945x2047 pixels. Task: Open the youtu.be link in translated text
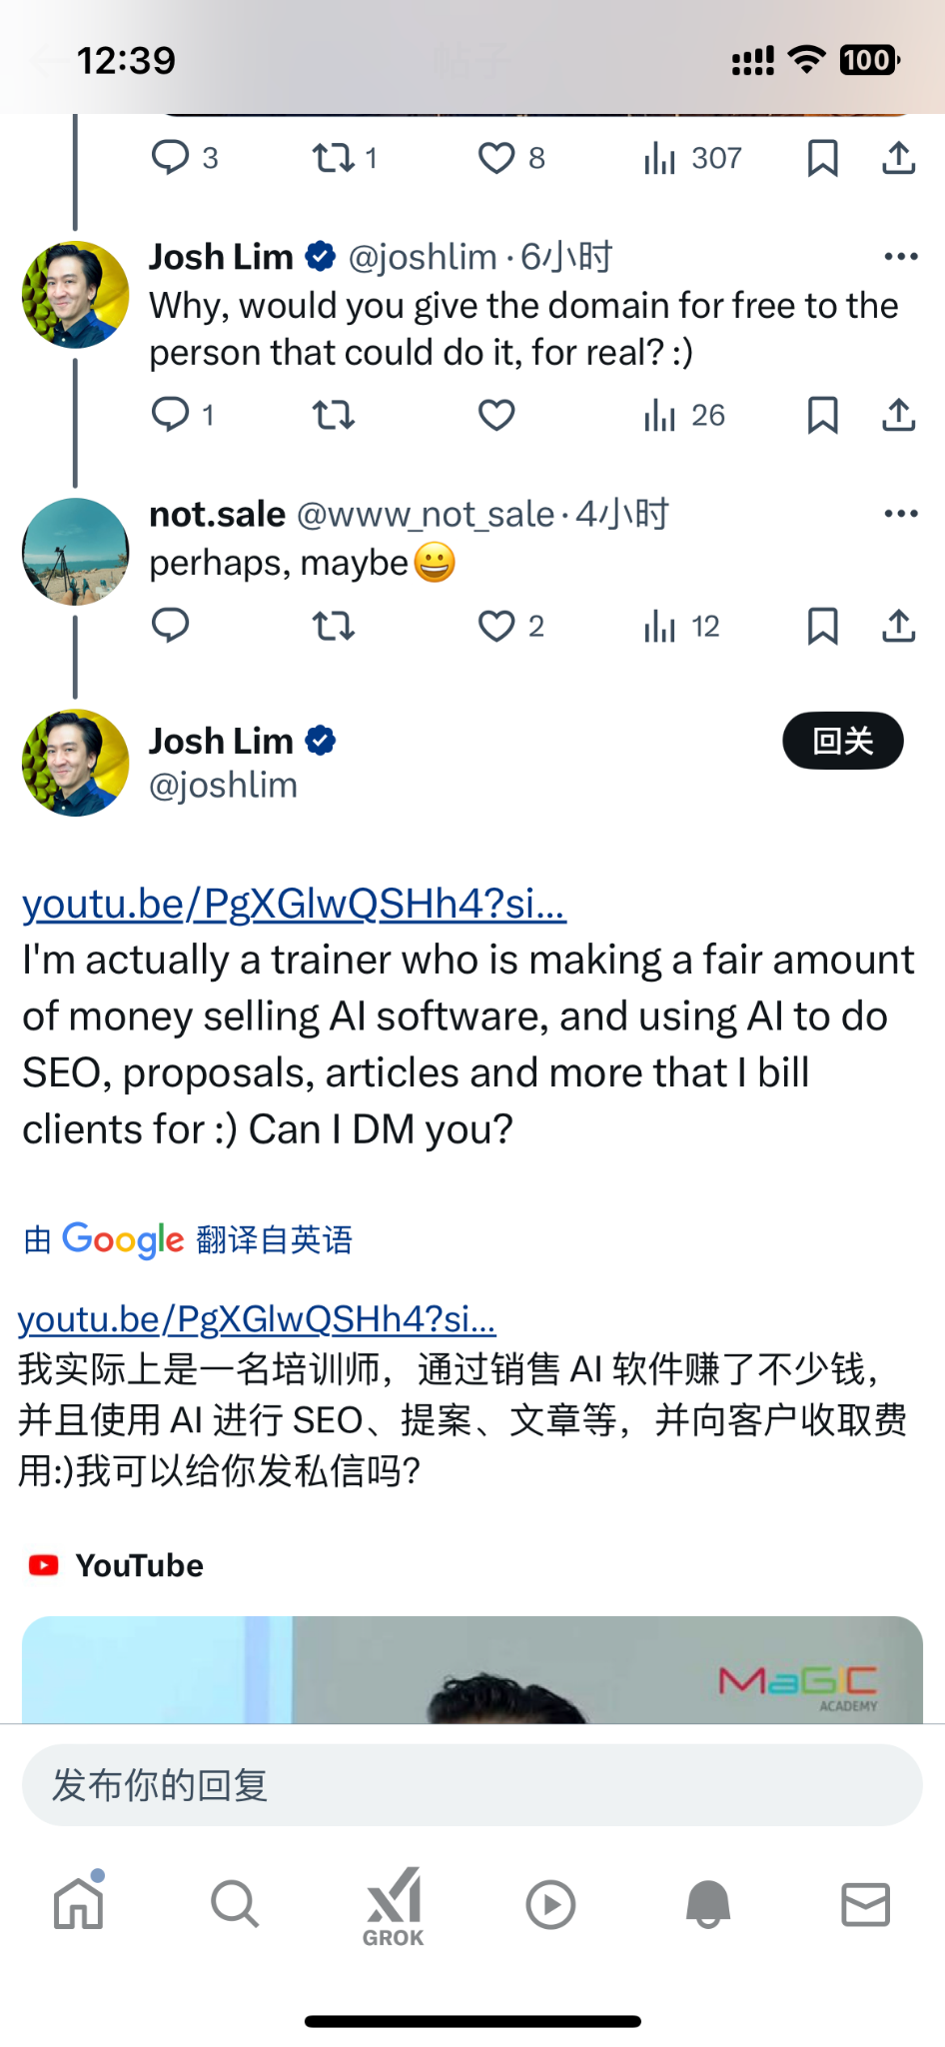pos(257,1319)
